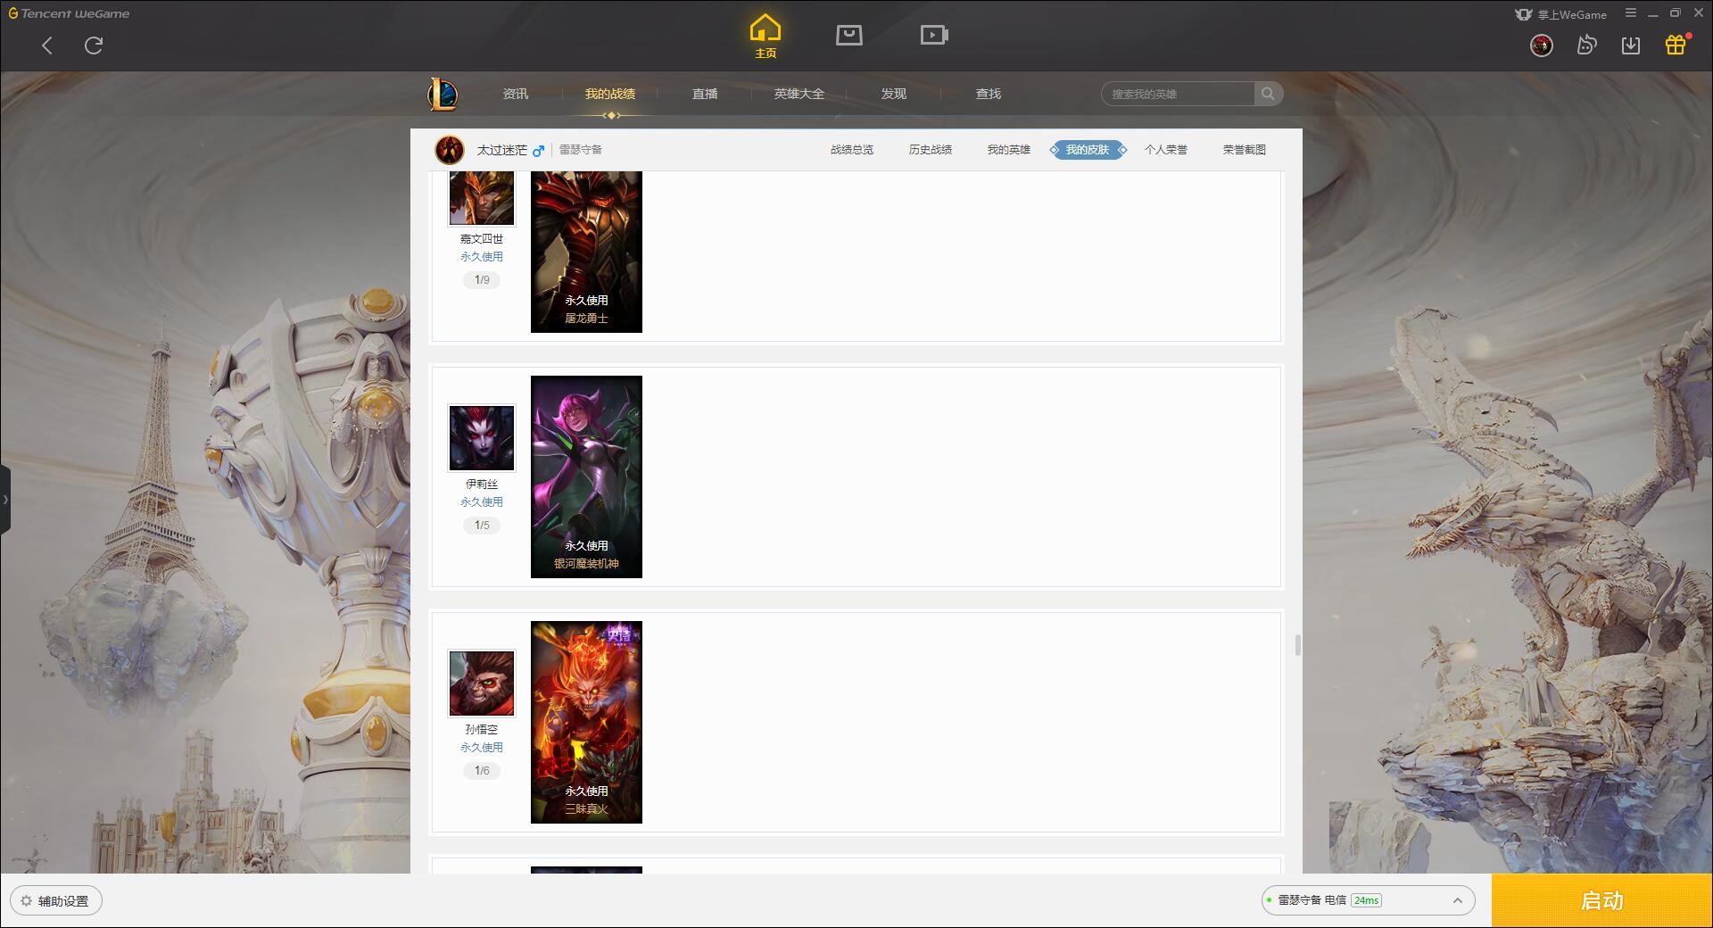Viewport: 1713px width, 928px height.
Task: Switch to the 英雄大全 tab
Action: [799, 94]
